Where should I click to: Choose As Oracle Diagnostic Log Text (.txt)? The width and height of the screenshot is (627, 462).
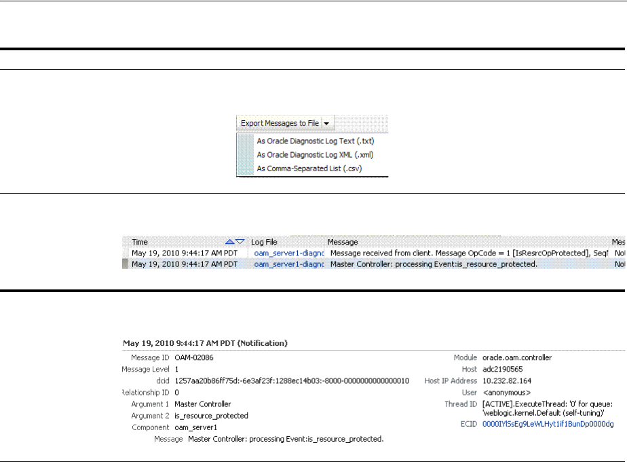click(316, 141)
